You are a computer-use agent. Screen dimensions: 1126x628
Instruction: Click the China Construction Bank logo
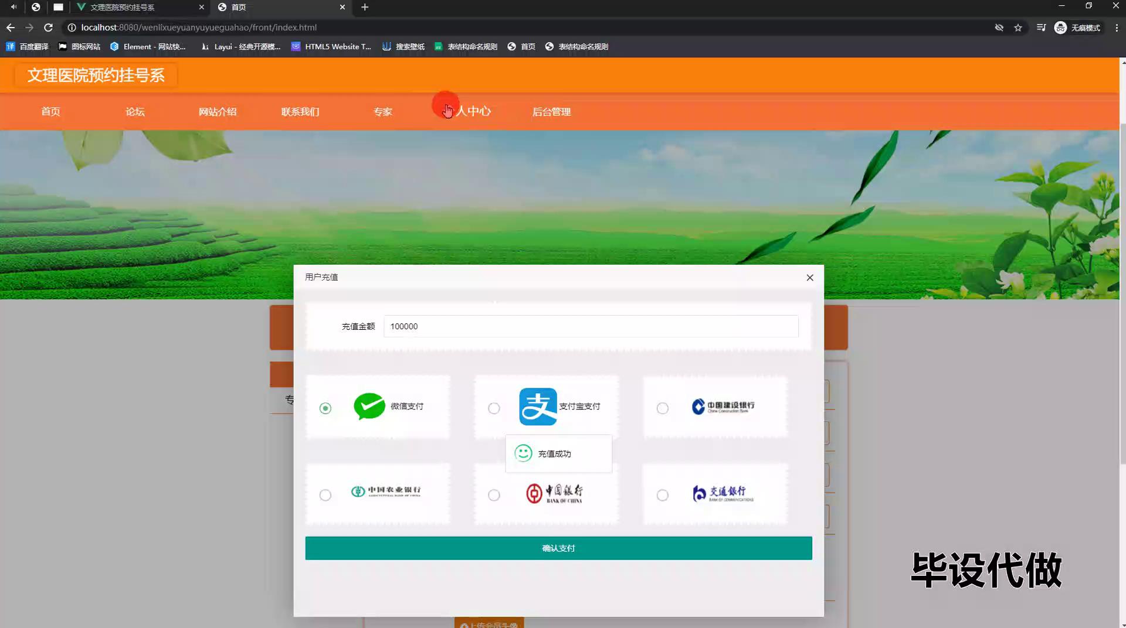[x=723, y=407]
